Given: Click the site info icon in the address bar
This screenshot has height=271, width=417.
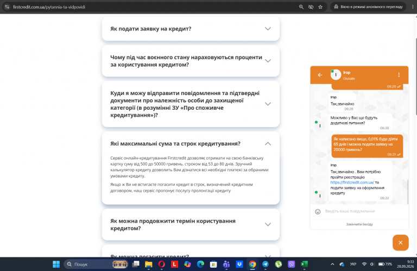Looking at the screenshot, I should (x=7, y=7).
